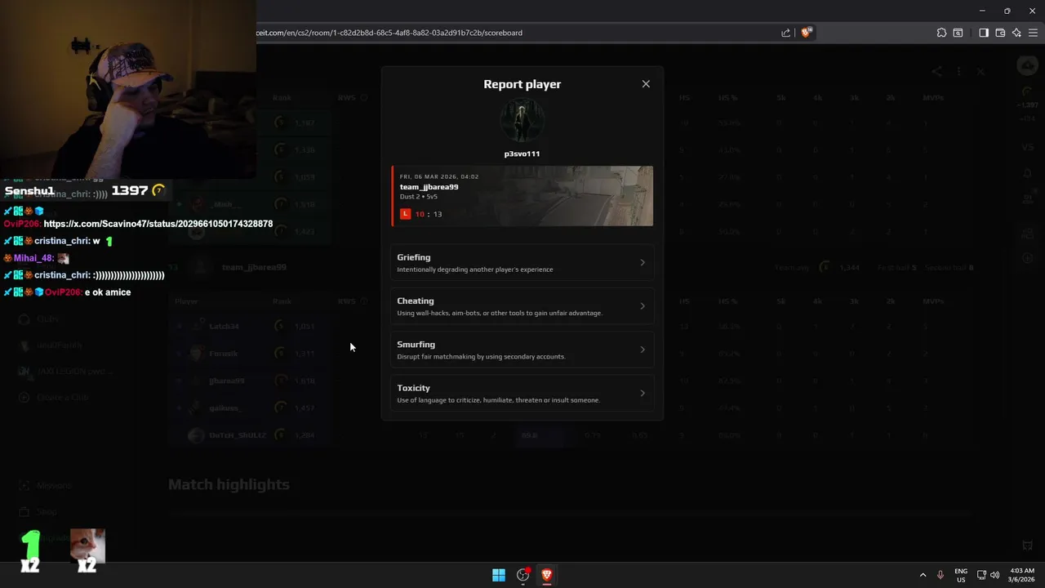
Task: Click the Match highlights heading behind dialog
Action: [x=229, y=484]
